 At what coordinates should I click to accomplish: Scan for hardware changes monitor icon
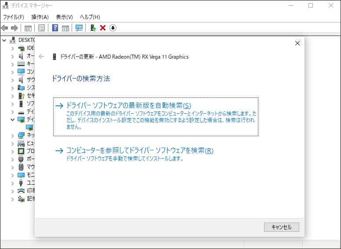click(79, 28)
